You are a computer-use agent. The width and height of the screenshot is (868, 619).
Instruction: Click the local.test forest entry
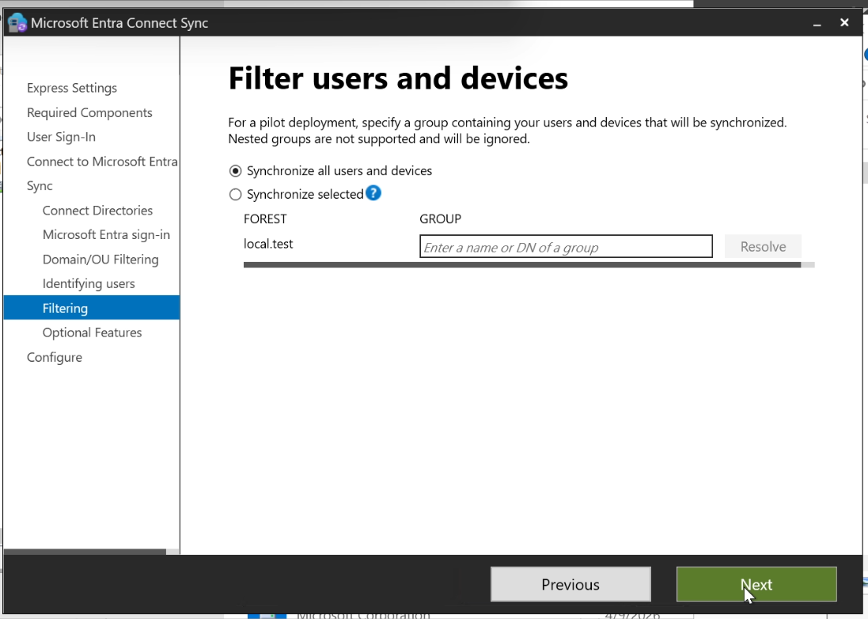268,244
